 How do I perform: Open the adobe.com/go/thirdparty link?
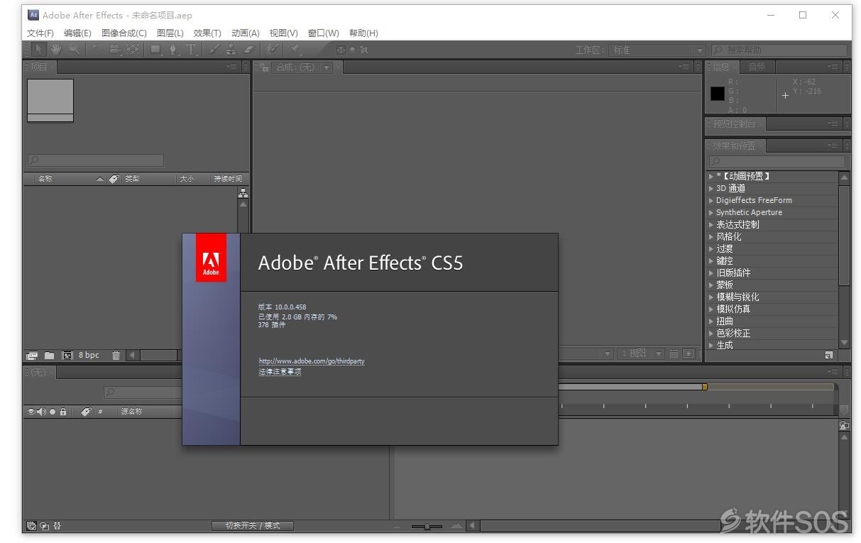click(312, 361)
